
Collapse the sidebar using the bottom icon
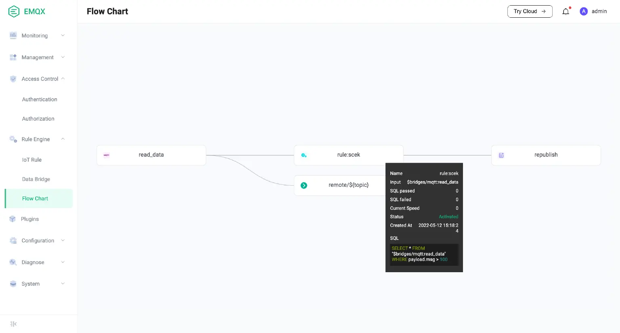(13, 324)
